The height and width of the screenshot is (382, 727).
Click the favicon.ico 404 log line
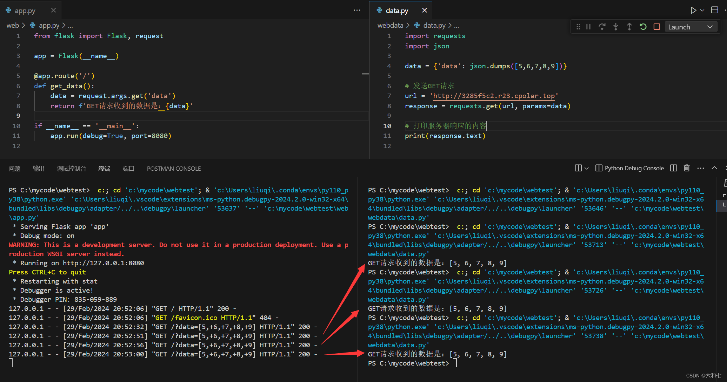coord(144,318)
